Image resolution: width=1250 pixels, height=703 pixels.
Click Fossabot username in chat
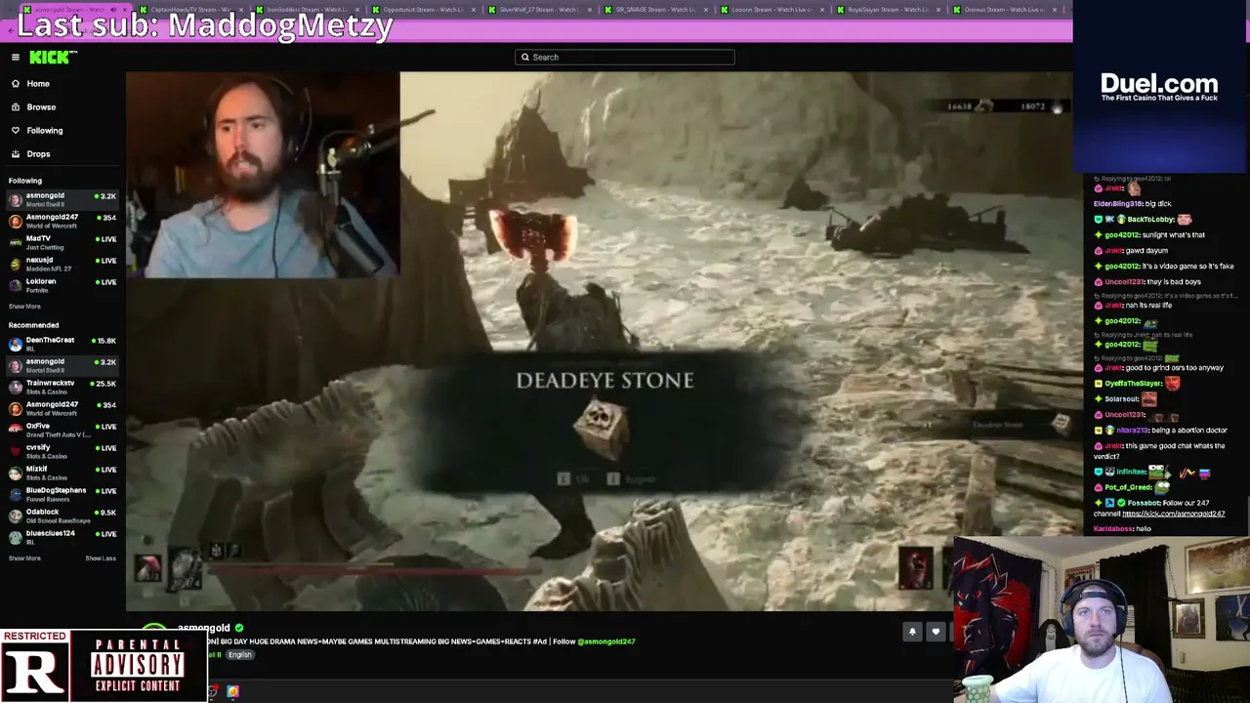(x=1143, y=503)
